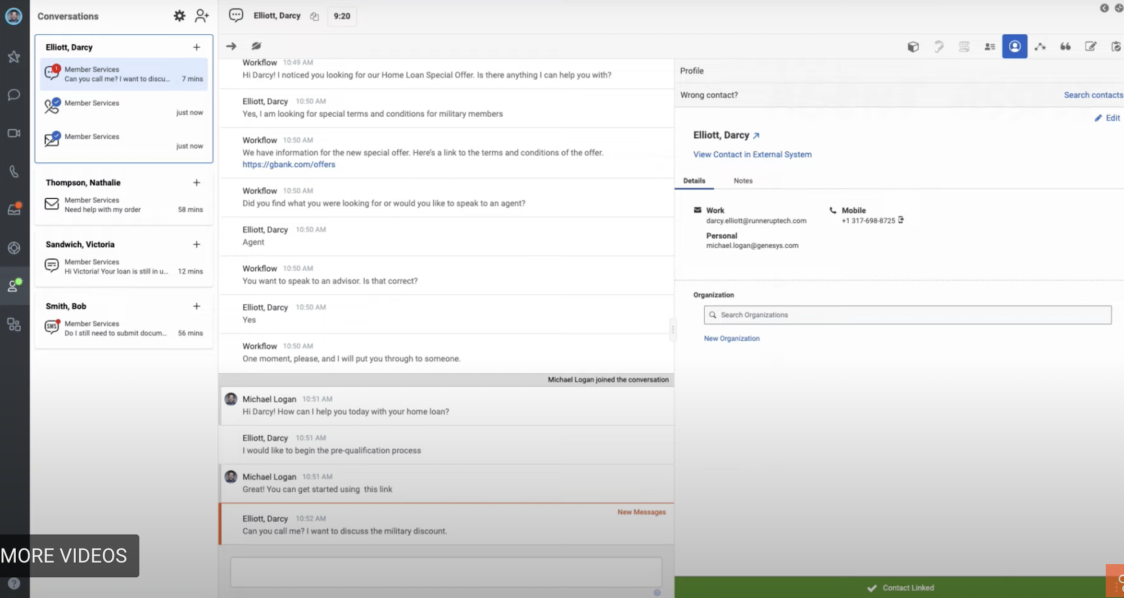Click the Search contacts link
Viewport: 1124px width, 598px height.
tap(1093, 95)
